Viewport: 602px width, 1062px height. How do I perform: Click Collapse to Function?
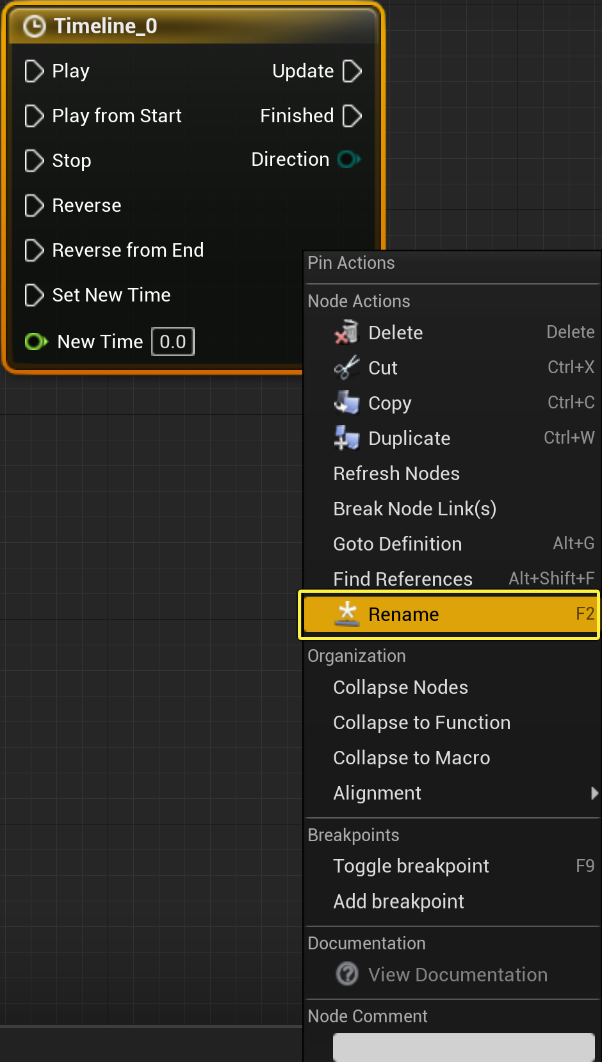pyautogui.click(x=422, y=723)
